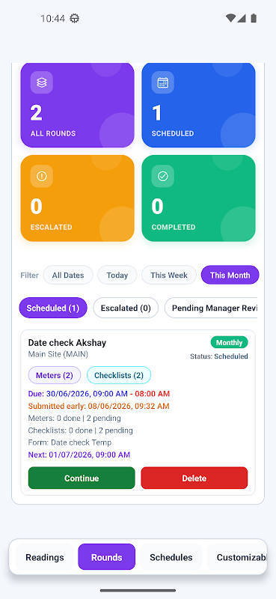Tap the gear icon in status bar
The image size is (276, 599).
point(75,18)
